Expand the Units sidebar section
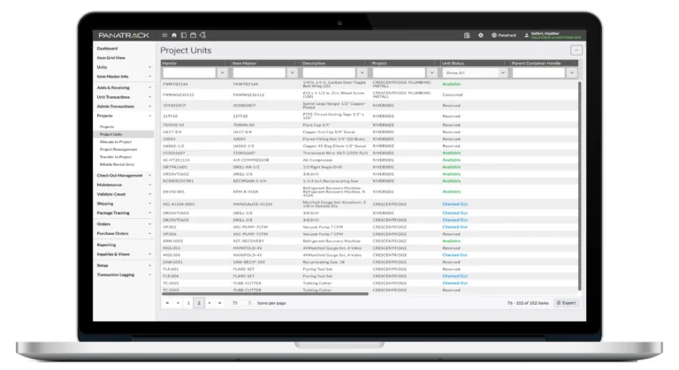 click(124, 67)
